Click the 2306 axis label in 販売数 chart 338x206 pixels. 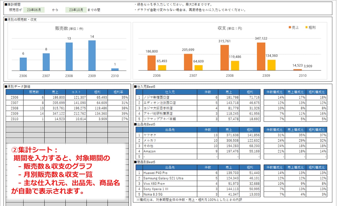pyautogui.click(x=23, y=76)
